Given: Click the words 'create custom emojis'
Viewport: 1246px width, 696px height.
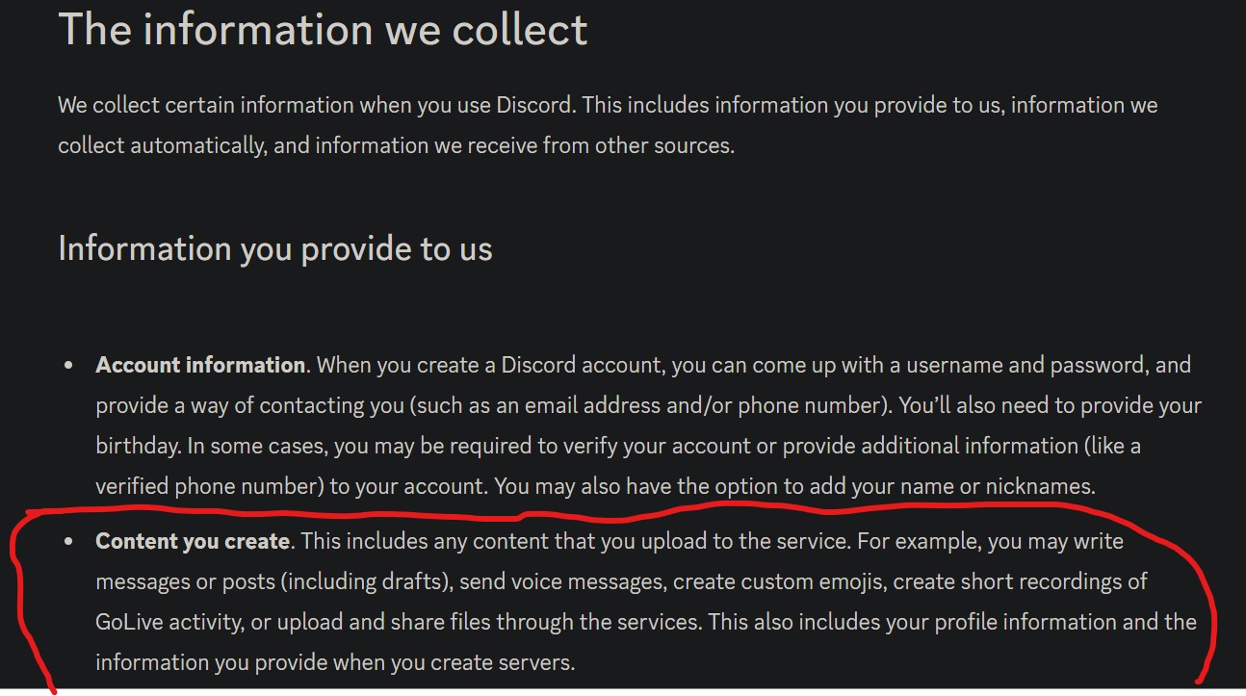Looking at the screenshot, I should click(777, 581).
